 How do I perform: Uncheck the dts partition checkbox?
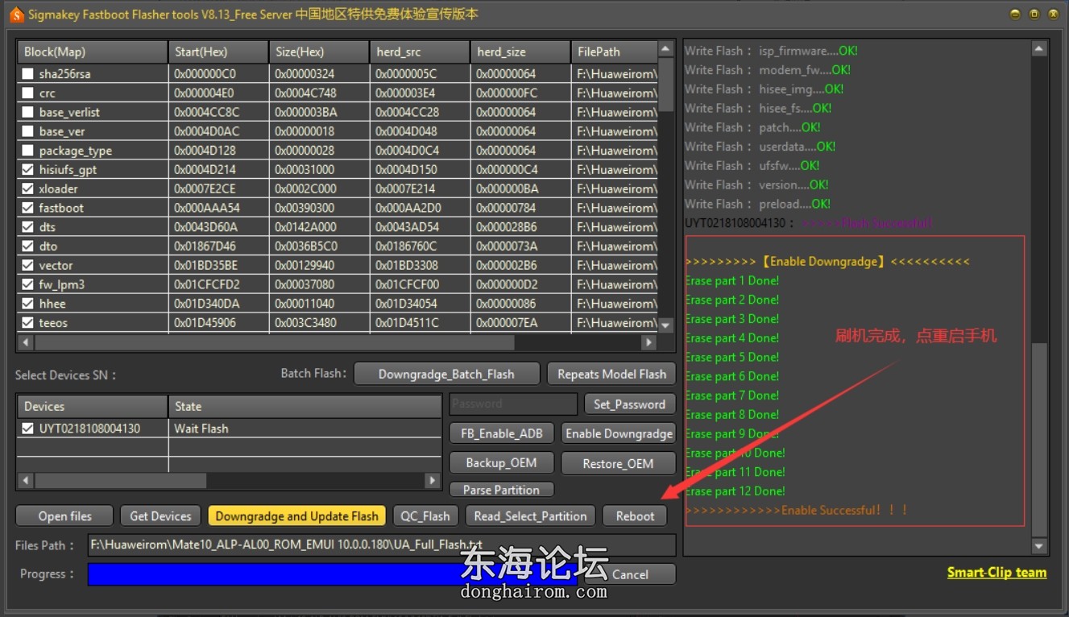click(28, 227)
